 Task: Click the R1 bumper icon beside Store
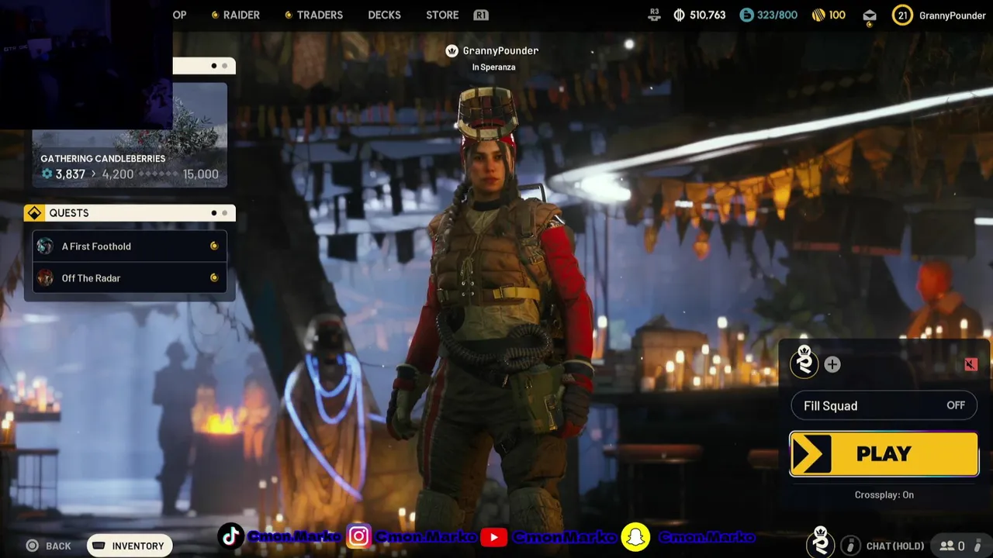481,15
